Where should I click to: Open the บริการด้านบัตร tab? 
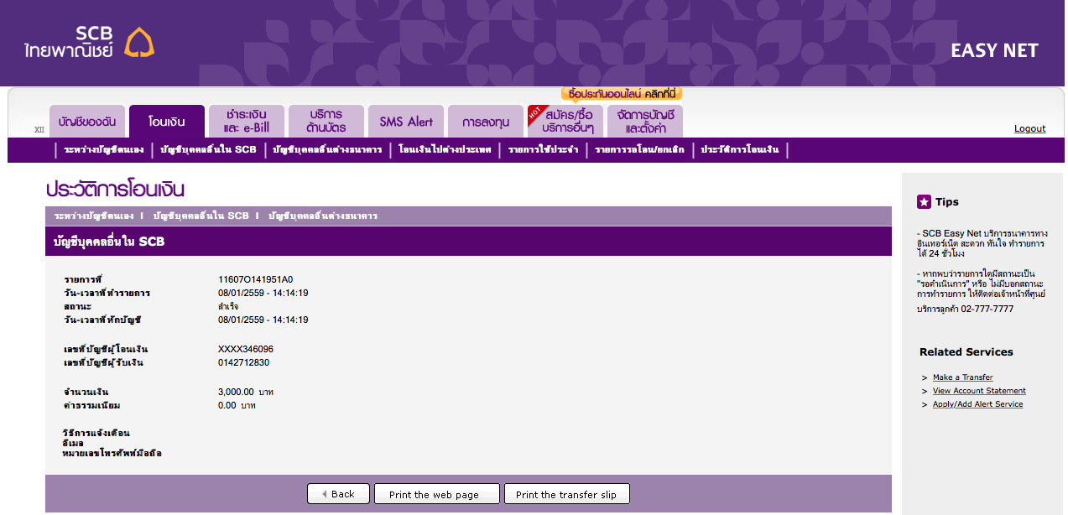[326, 122]
